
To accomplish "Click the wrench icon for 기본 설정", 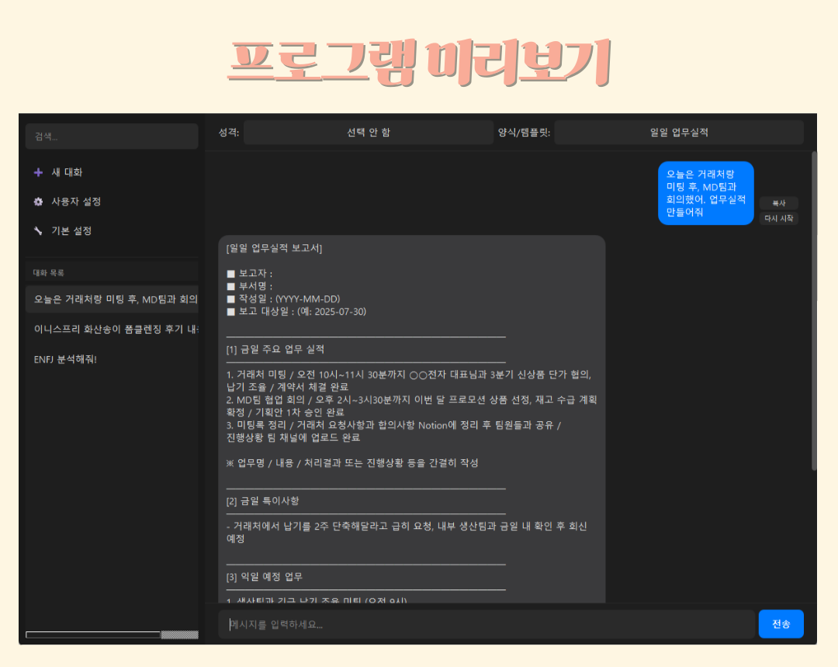I will pyautogui.click(x=38, y=230).
